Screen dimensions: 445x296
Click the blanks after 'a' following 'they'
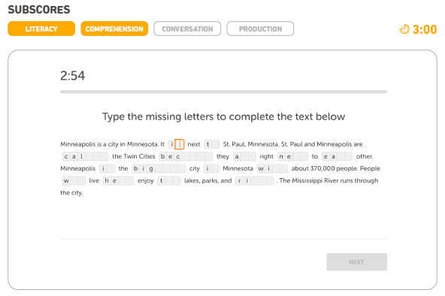tap(248, 156)
